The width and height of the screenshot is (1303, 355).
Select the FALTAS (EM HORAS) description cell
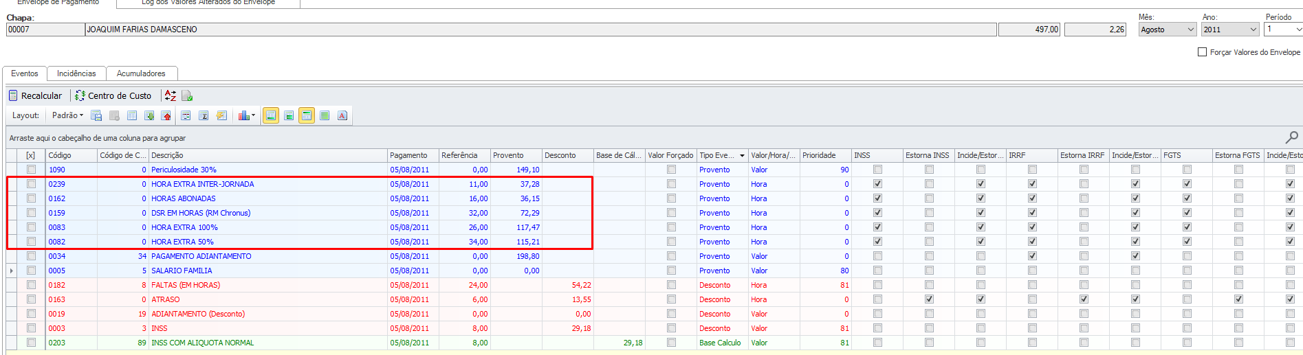[268, 285]
